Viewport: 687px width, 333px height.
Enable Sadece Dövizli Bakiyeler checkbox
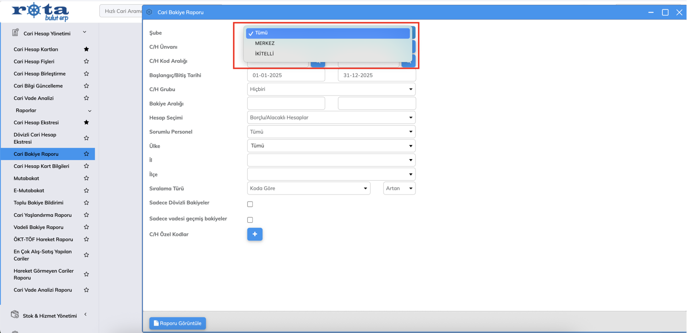(250, 204)
